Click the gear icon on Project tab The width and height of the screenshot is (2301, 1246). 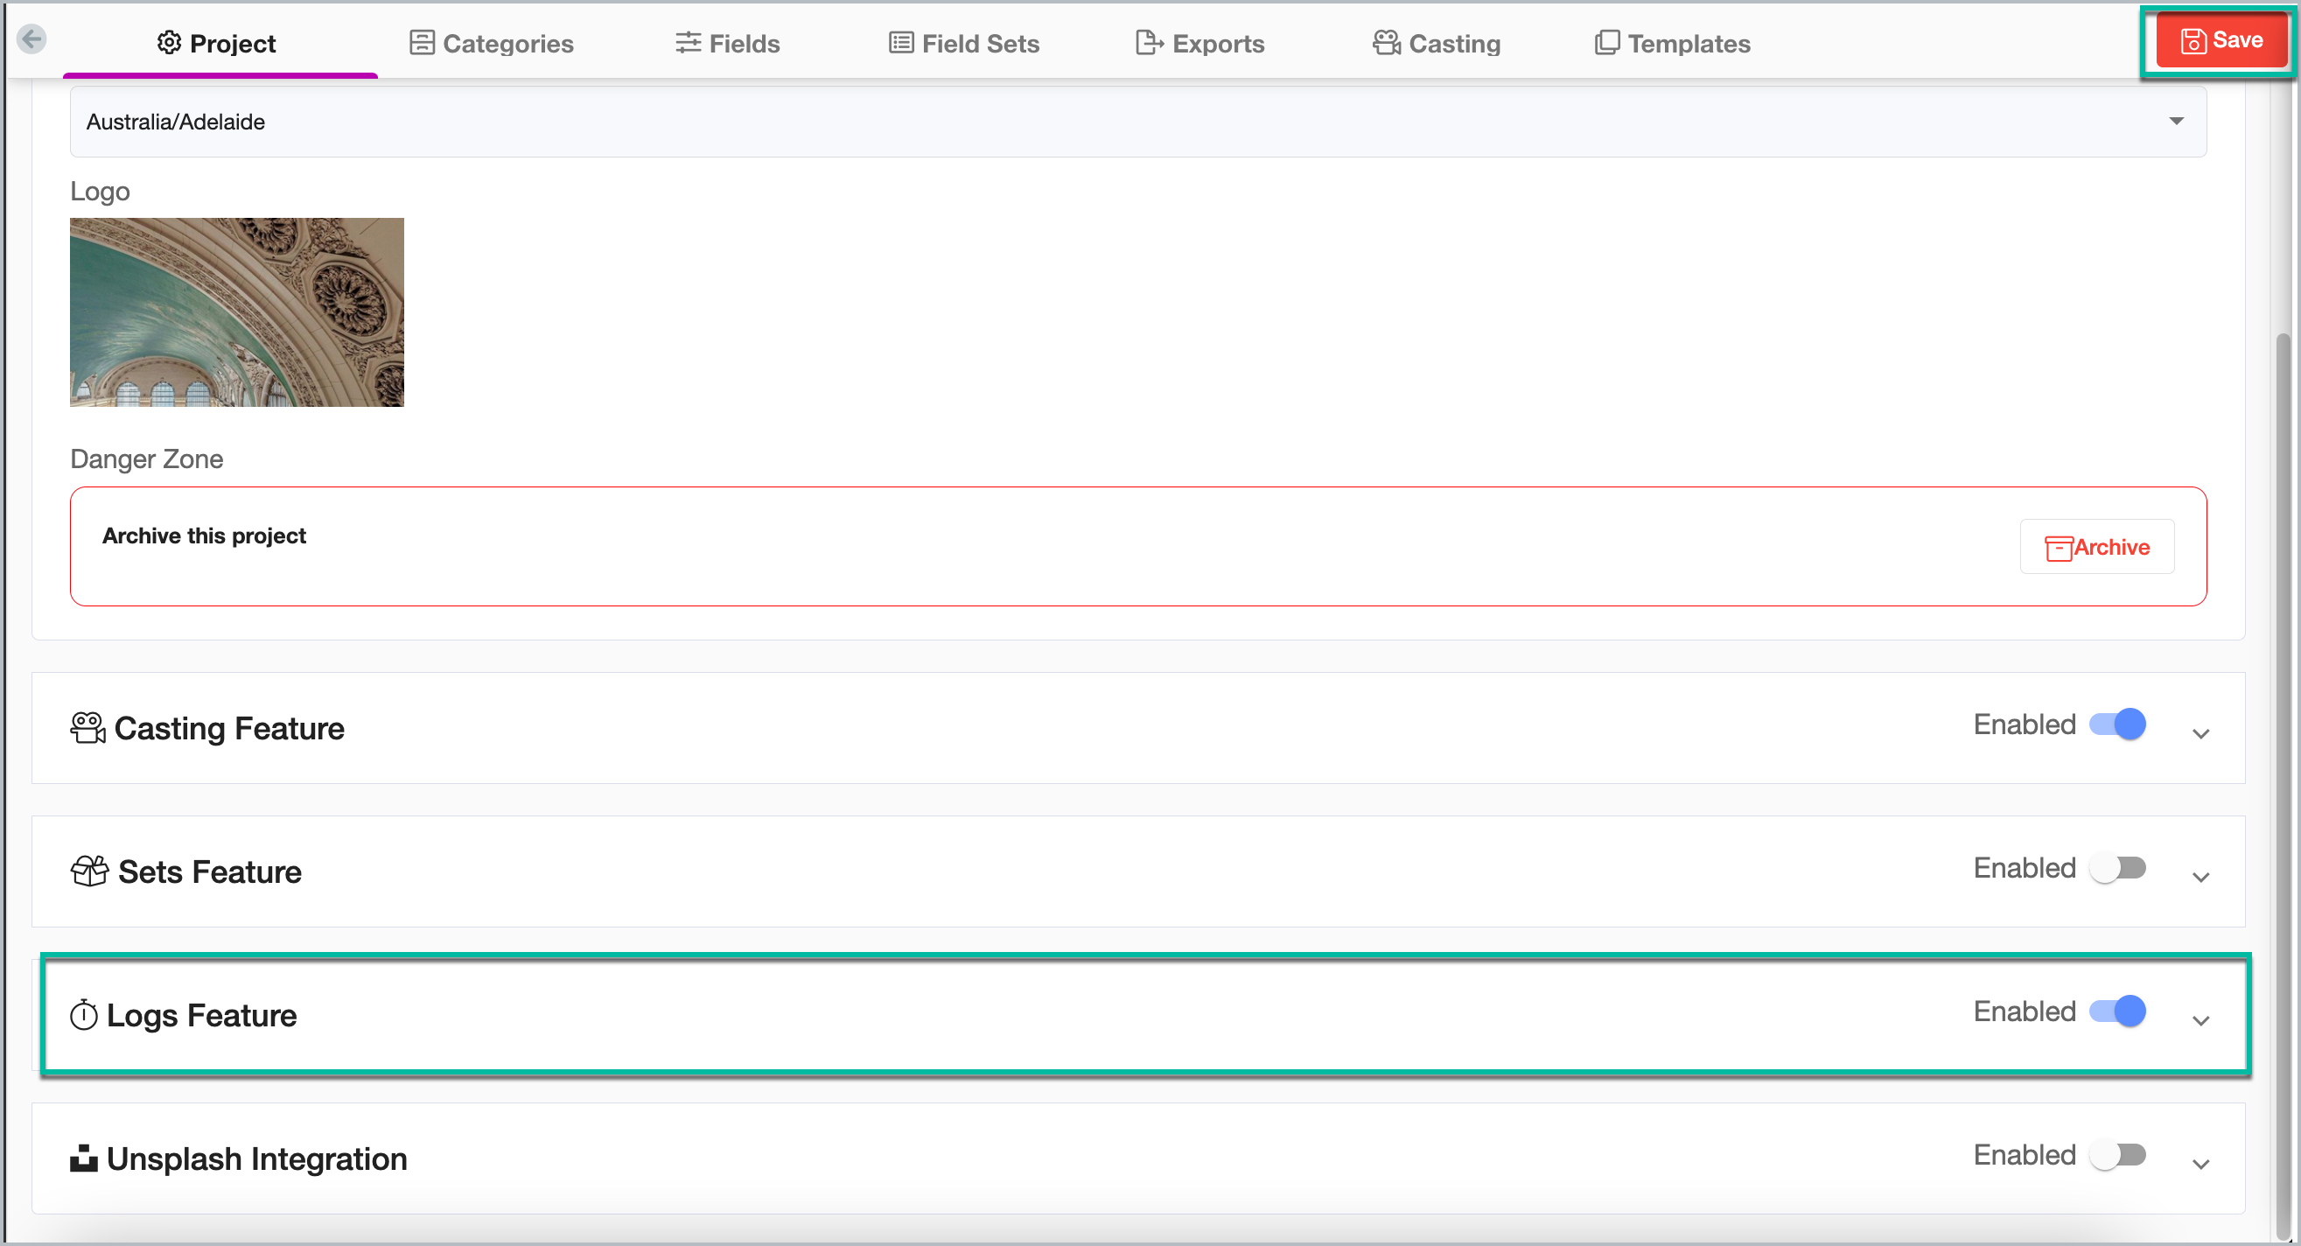[x=169, y=43]
